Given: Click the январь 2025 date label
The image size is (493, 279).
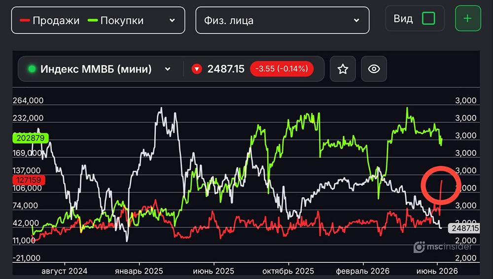Looking at the screenshot, I should click(x=139, y=271).
